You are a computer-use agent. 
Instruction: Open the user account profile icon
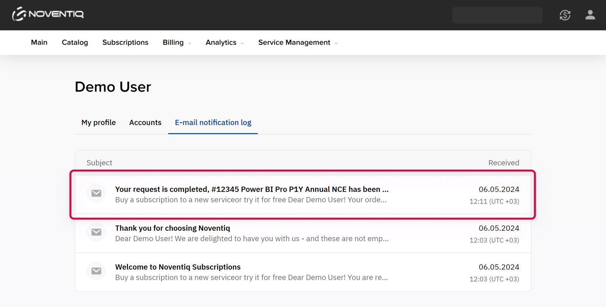click(x=590, y=15)
